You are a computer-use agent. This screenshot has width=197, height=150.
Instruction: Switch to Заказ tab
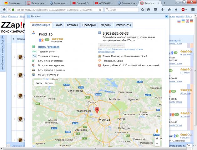58,25
